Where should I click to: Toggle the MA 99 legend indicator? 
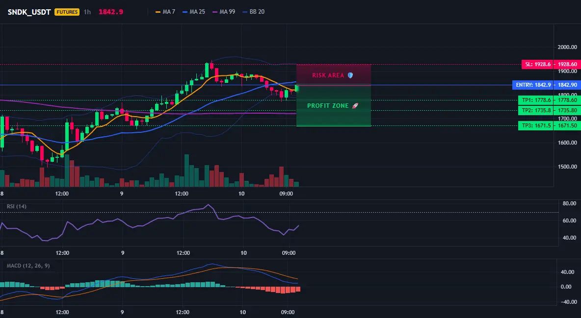pos(224,12)
